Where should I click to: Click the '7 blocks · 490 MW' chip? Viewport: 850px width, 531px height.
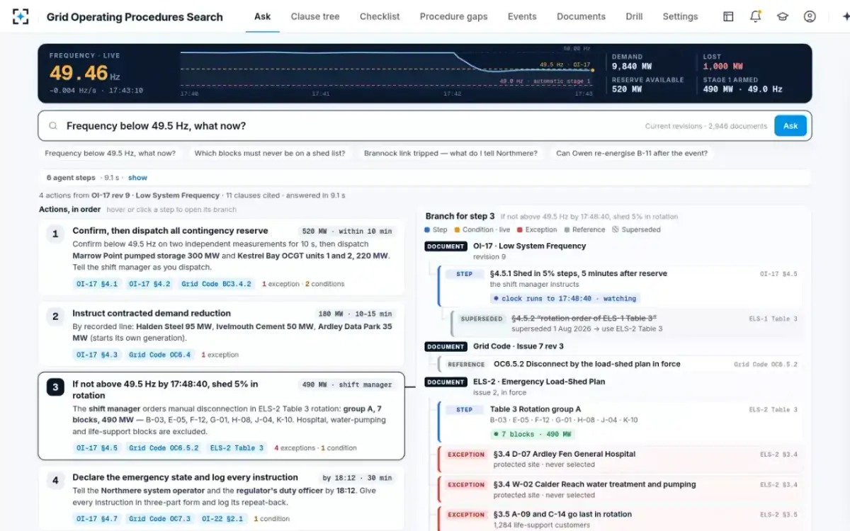(x=533, y=434)
